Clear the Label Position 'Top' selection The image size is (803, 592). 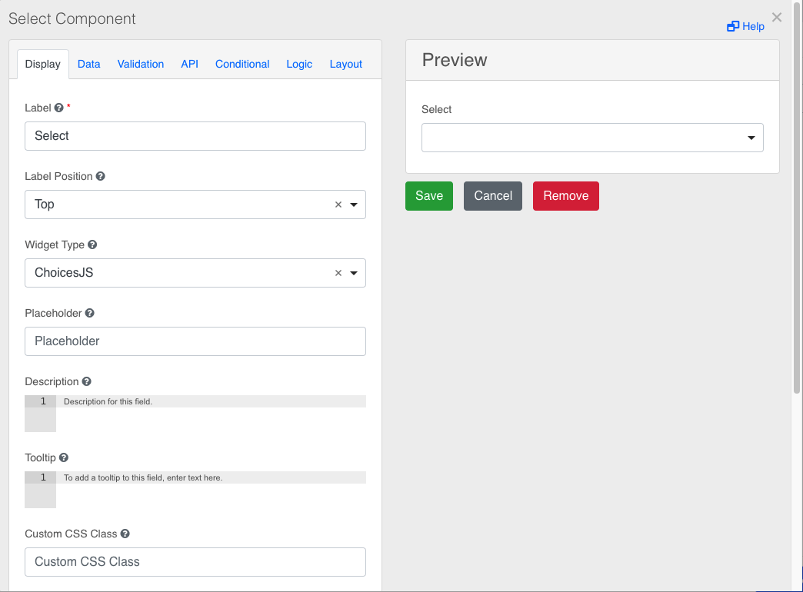pos(338,205)
